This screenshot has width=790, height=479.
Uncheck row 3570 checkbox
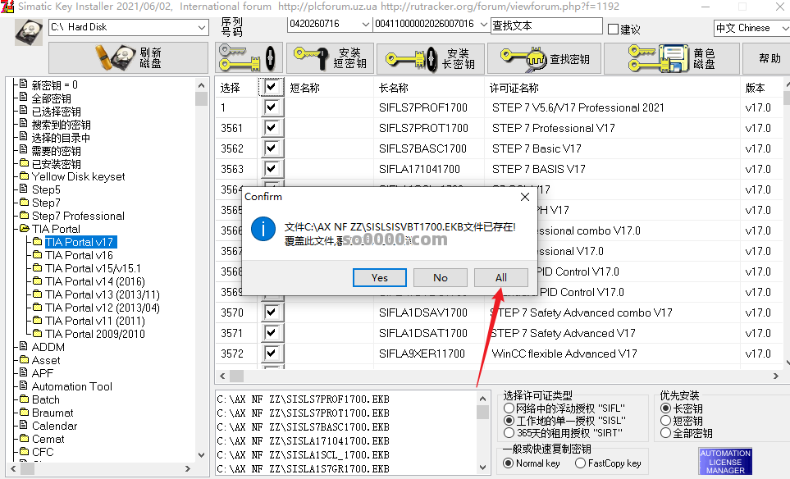[x=272, y=312]
